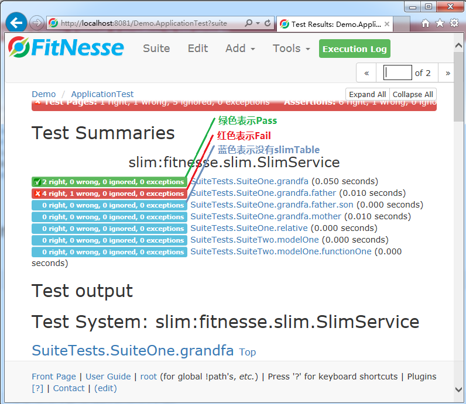
Task: Open the User Guide footer link
Action: click(x=108, y=377)
